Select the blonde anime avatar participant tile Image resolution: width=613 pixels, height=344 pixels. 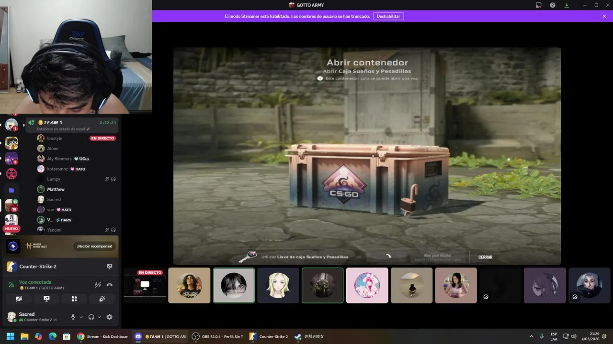pos(278,285)
